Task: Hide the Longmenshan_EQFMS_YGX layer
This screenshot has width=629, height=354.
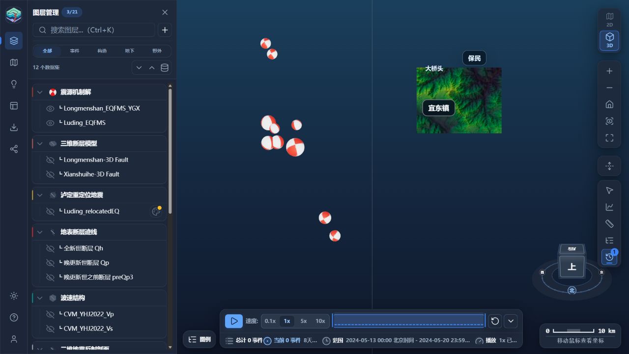Action: click(50, 109)
